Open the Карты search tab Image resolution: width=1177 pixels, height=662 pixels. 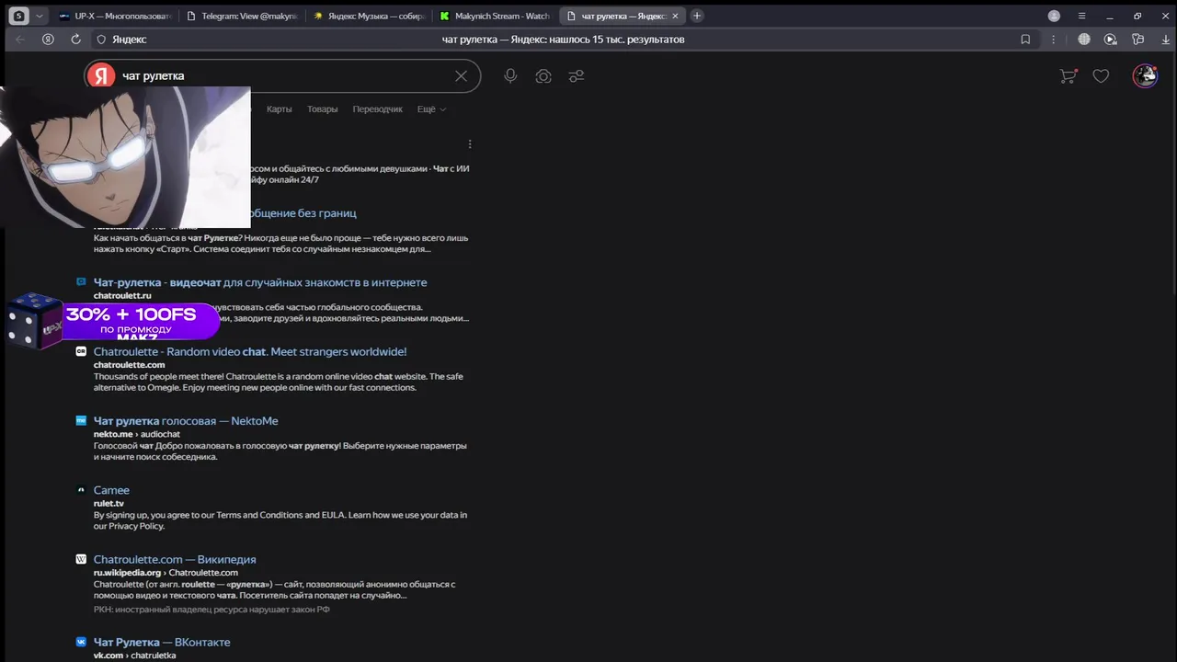coord(279,109)
